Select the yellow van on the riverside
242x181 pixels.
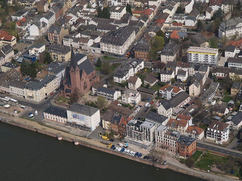point(105,138)
